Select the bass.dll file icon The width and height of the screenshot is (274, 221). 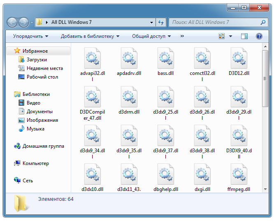pos(166,58)
